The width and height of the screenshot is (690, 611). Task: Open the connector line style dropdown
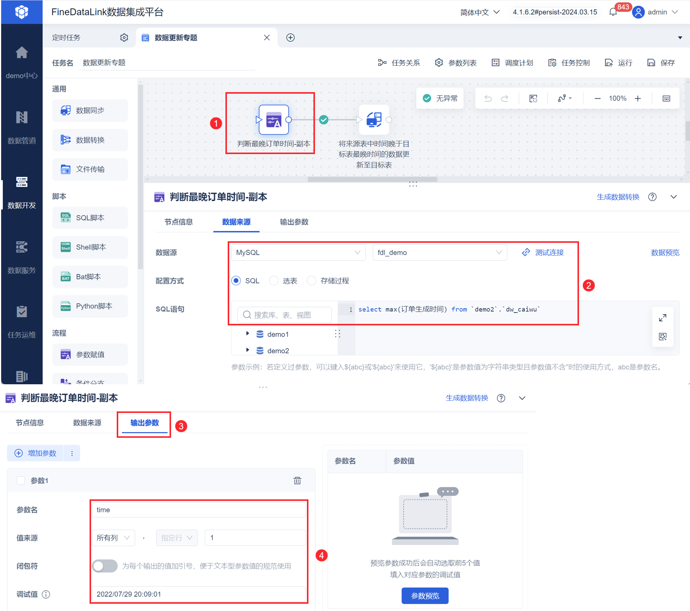[565, 99]
